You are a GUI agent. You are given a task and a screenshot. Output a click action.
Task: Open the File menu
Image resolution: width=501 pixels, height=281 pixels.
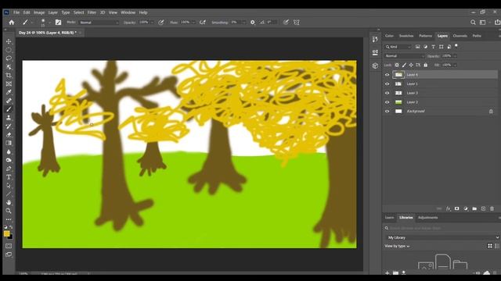(x=16, y=12)
